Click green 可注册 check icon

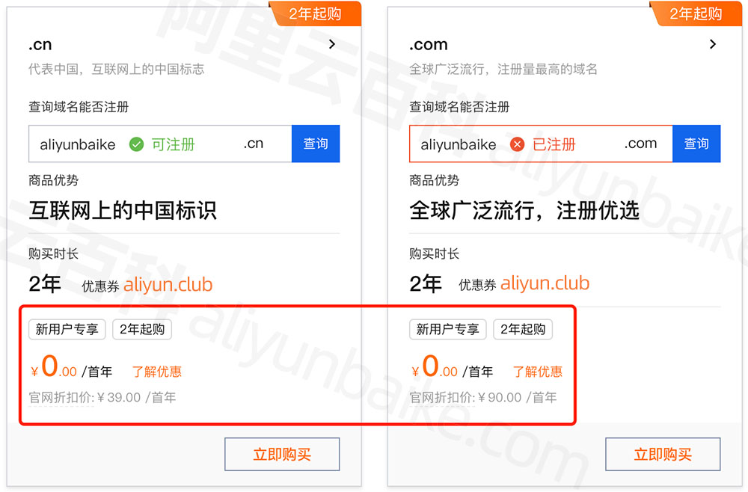tap(136, 144)
